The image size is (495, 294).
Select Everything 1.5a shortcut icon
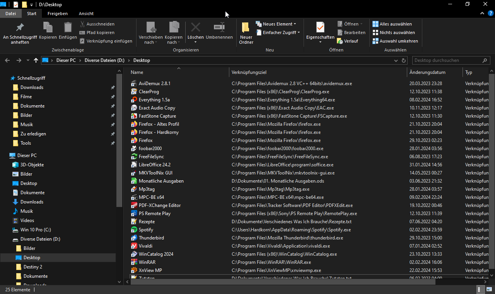tap(134, 100)
